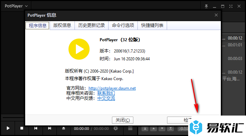Toggle the playlist hamburger icon
Viewport: 246px width, 136px height.
click(130, 129)
